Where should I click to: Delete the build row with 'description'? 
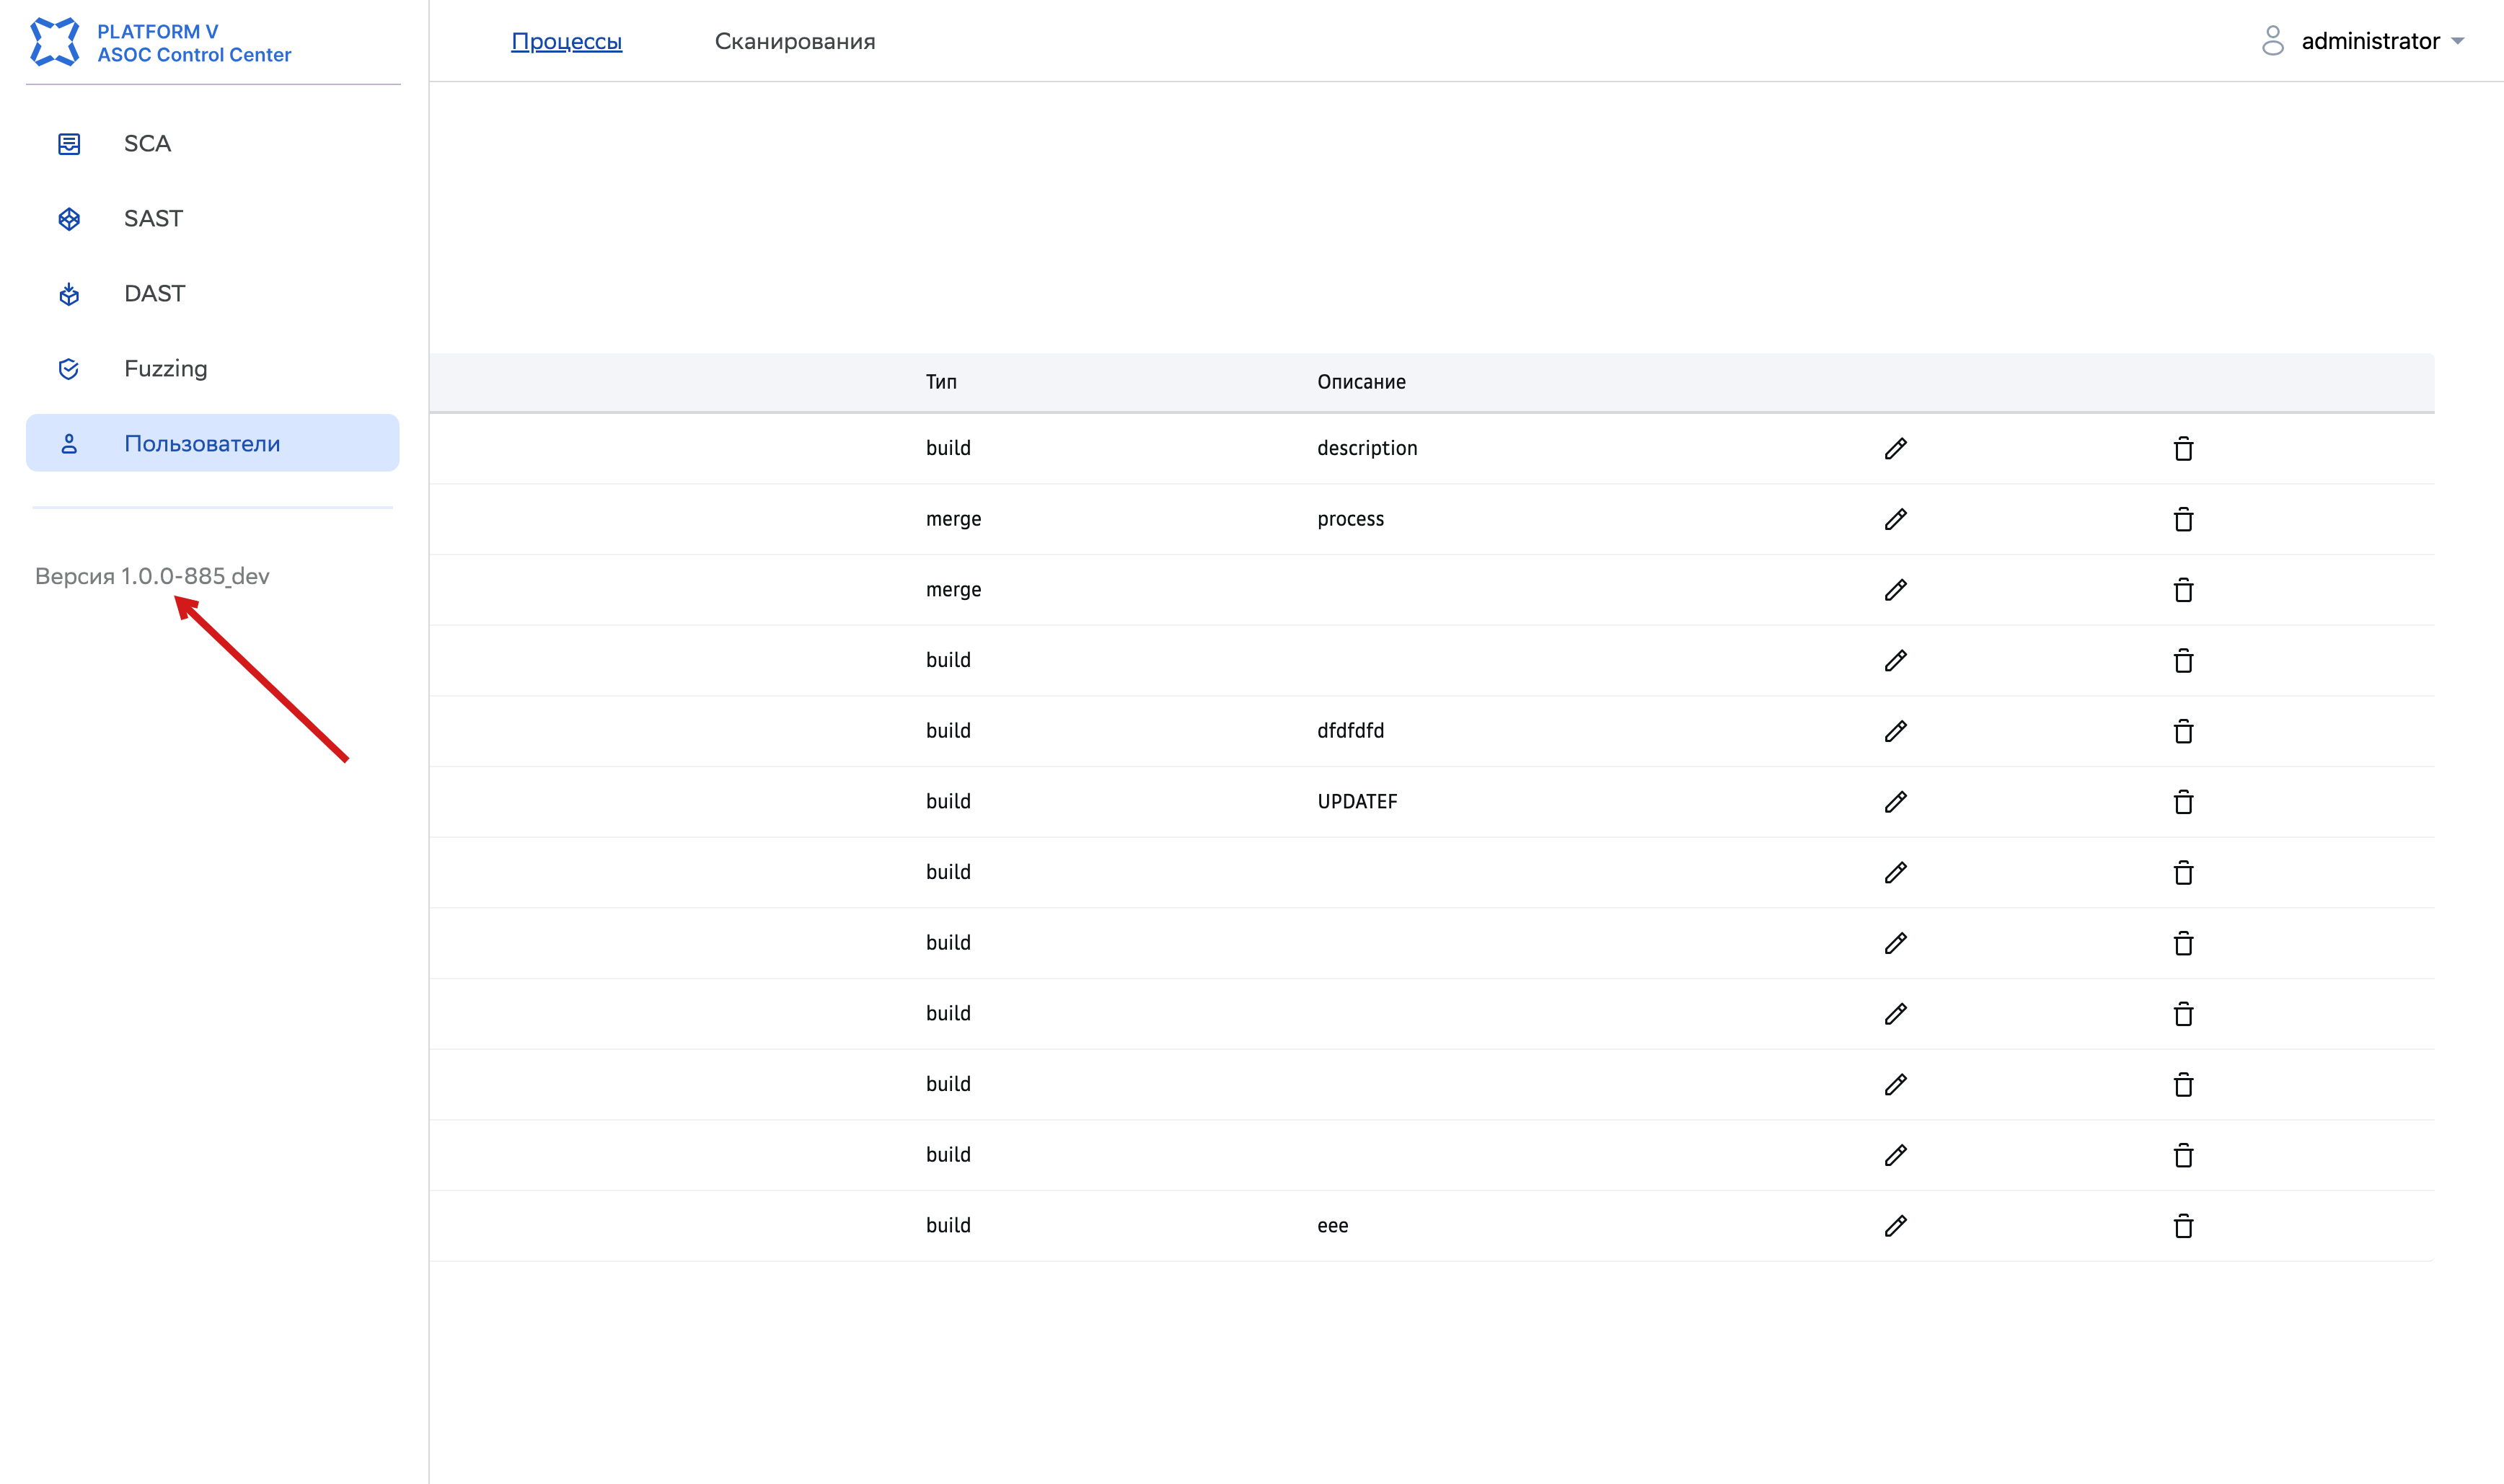click(2183, 448)
